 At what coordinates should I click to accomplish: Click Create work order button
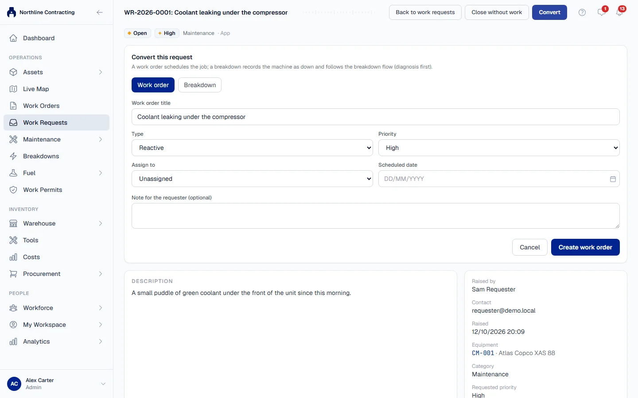click(585, 247)
